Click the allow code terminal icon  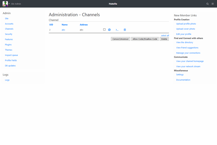117,30
